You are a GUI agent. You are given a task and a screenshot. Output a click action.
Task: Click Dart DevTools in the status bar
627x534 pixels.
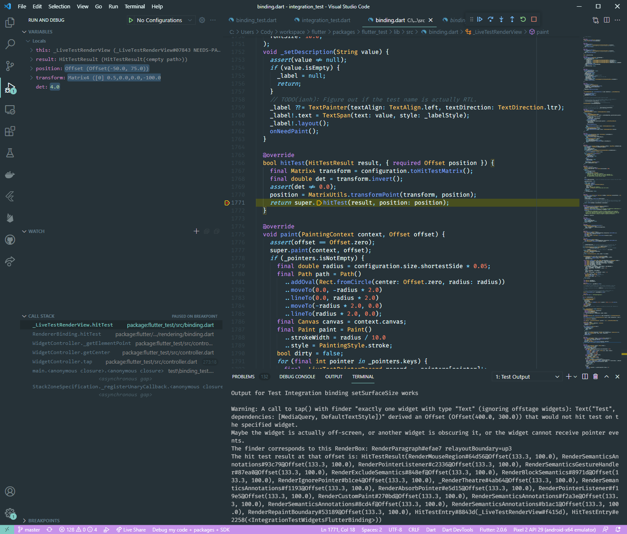pos(458,529)
